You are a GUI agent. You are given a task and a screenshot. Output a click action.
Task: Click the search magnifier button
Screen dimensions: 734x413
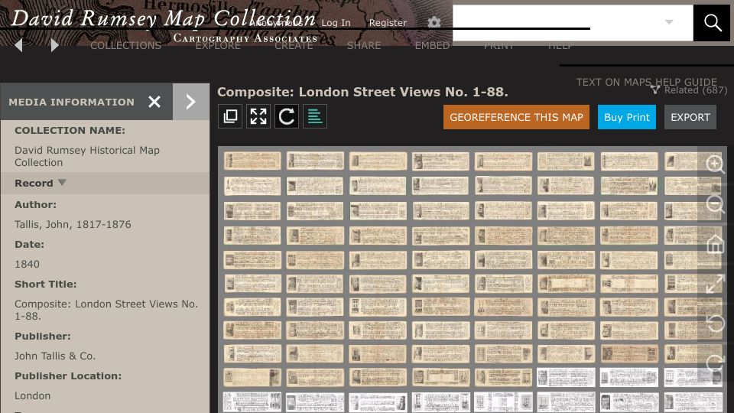point(713,22)
